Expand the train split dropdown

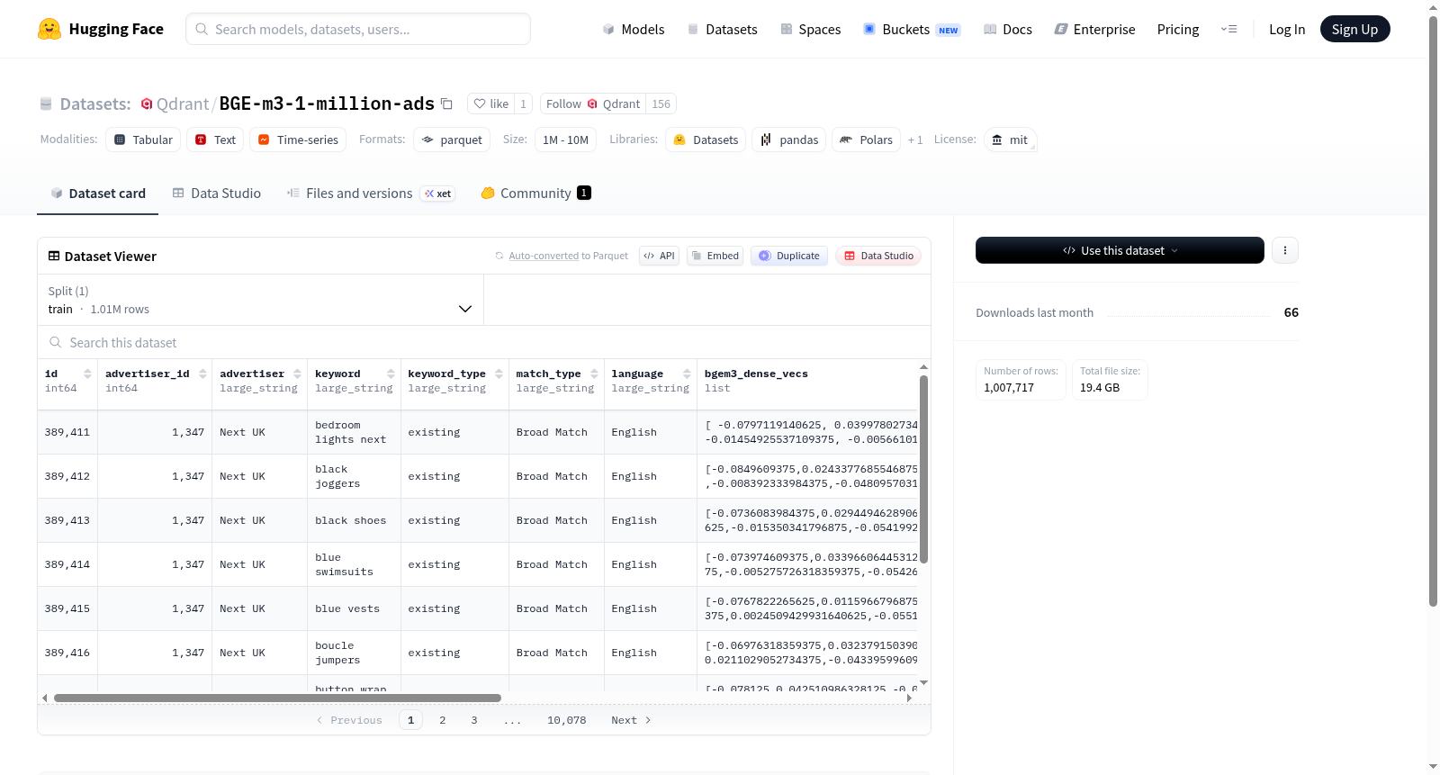tap(260, 300)
